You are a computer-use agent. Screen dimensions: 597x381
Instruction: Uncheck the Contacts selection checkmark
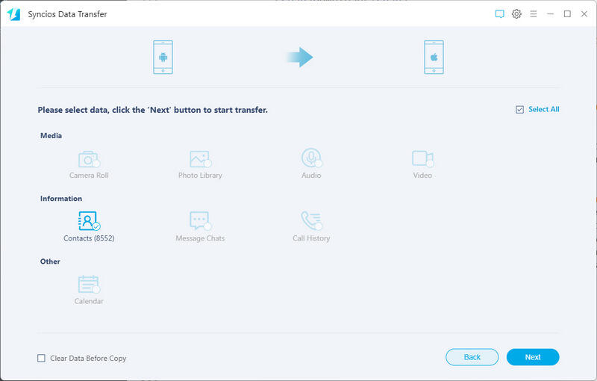pos(96,226)
